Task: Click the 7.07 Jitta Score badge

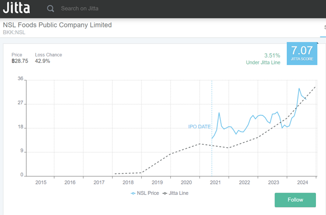Action: click(x=302, y=53)
